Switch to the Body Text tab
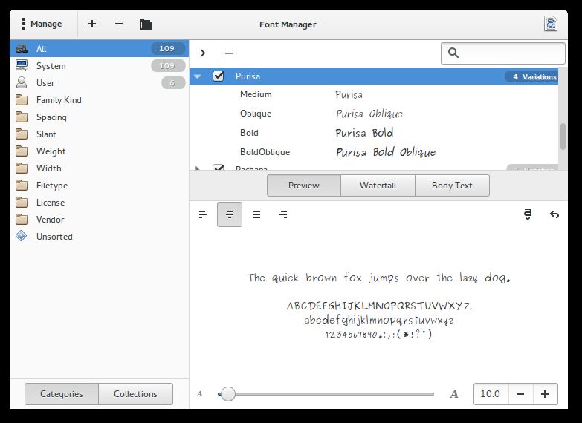The image size is (582, 423). pyautogui.click(x=452, y=186)
